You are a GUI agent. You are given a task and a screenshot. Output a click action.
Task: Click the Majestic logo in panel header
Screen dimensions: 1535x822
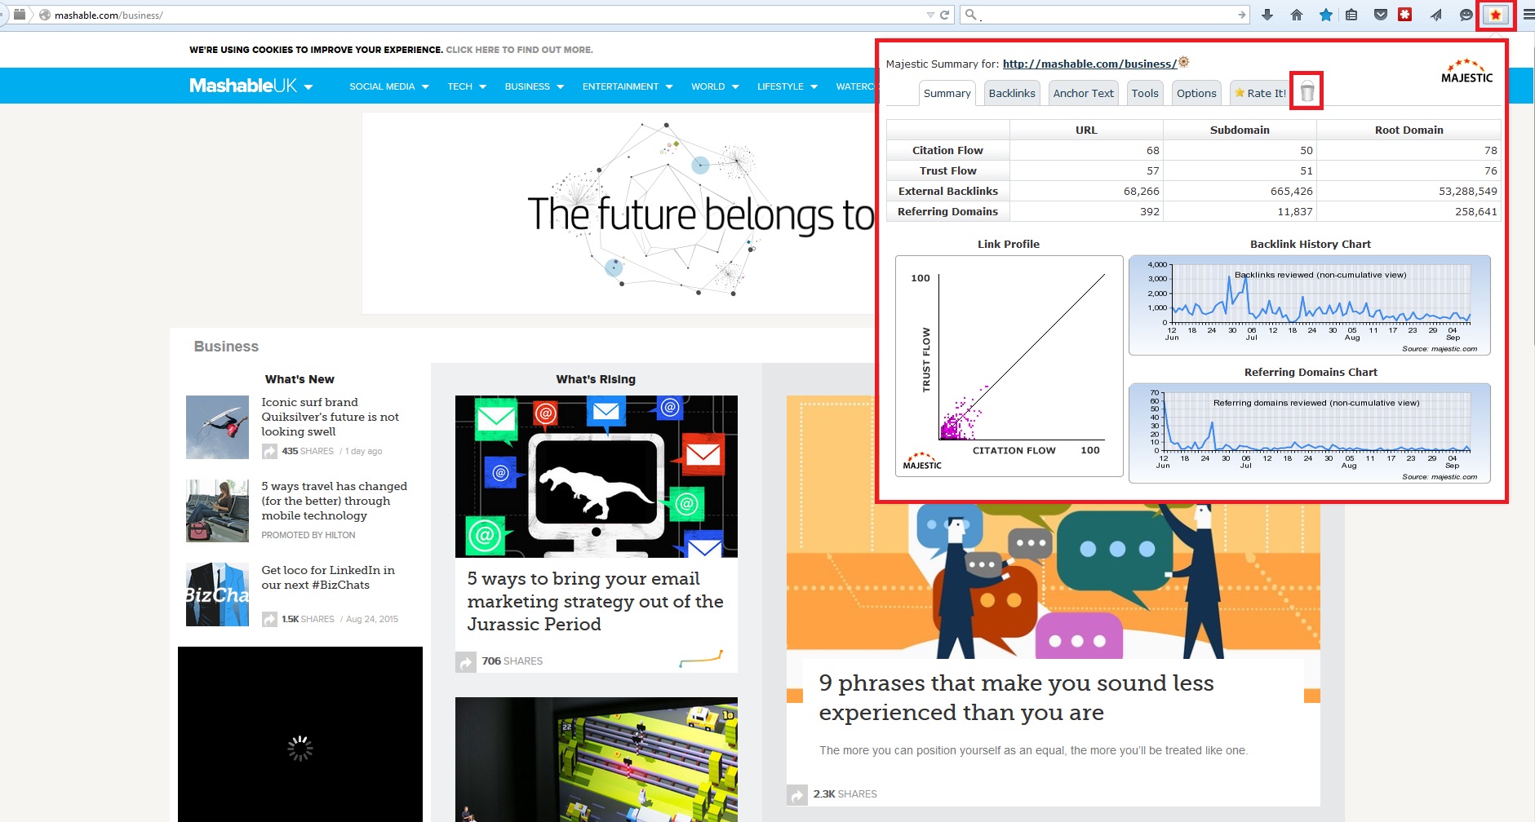pos(1466,71)
